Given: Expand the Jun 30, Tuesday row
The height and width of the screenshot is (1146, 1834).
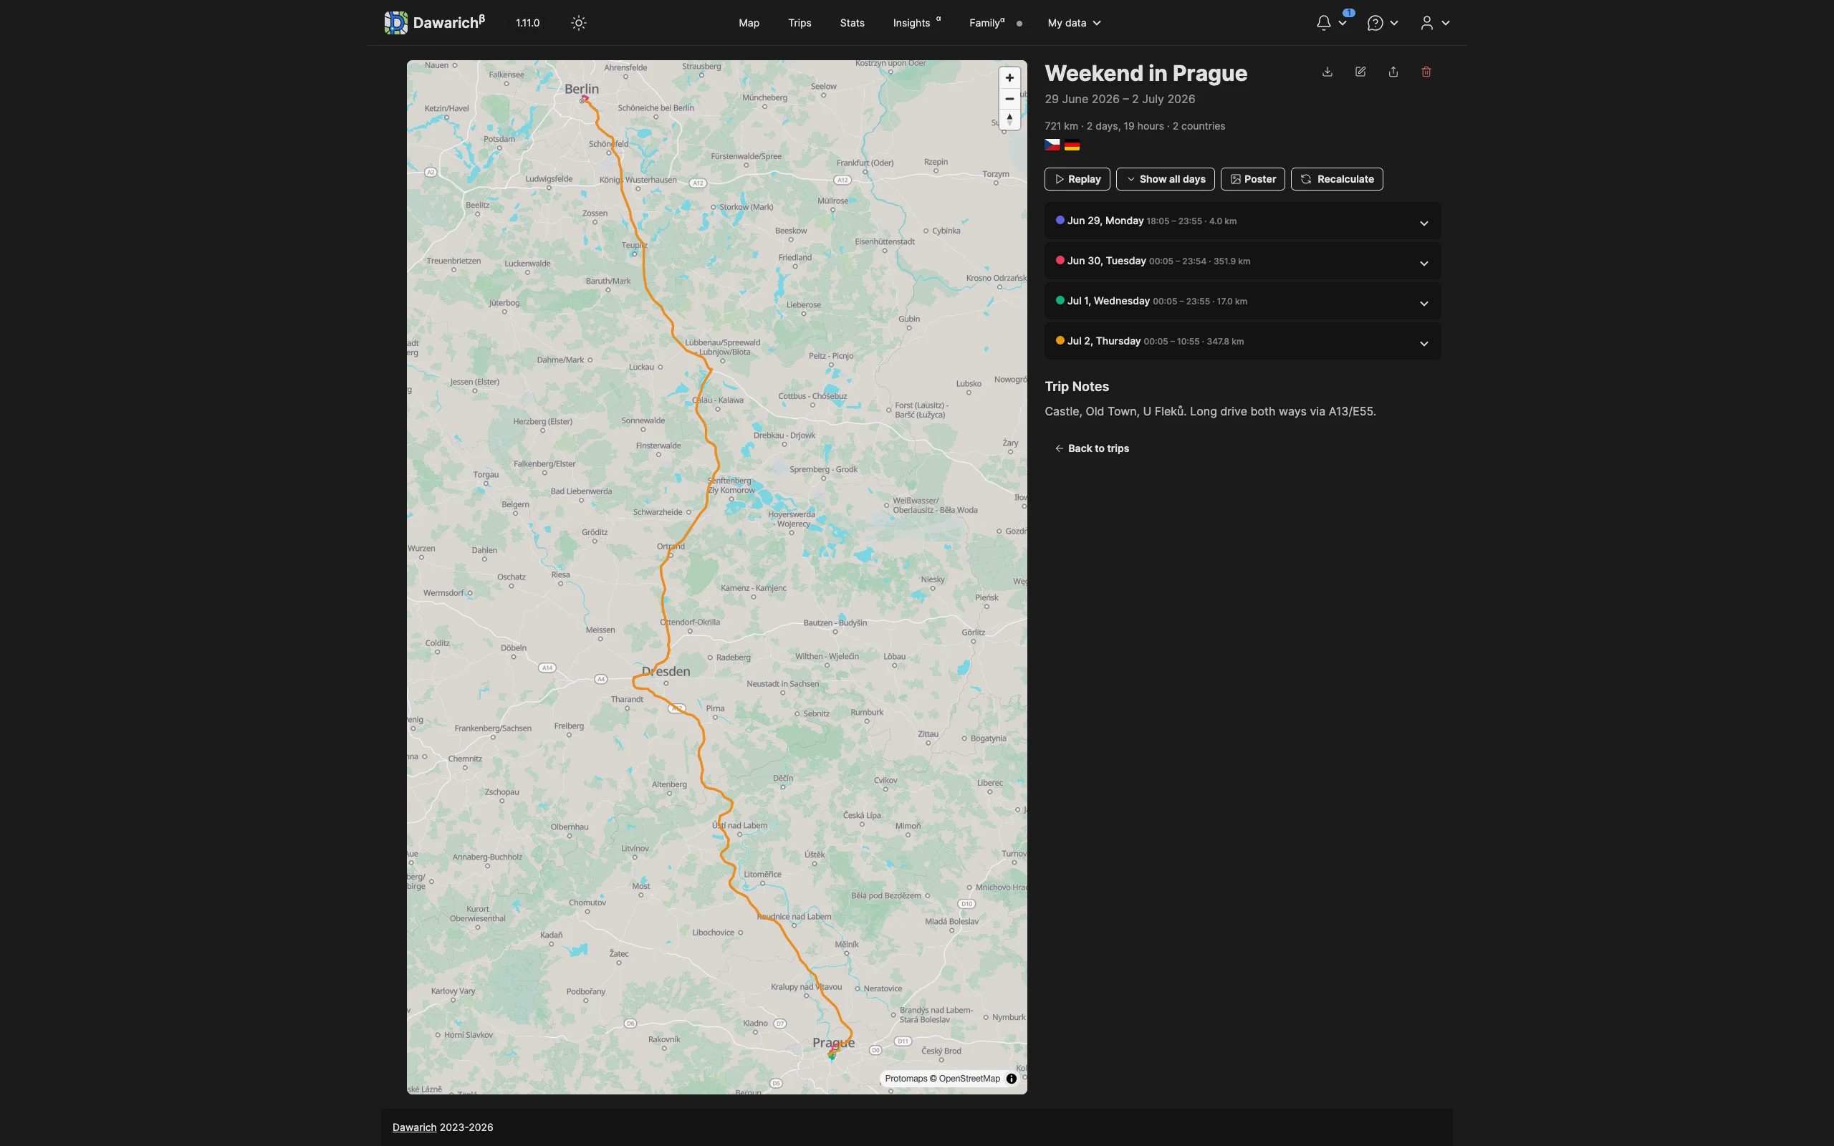Looking at the screenshot, I should (1242, 261).
